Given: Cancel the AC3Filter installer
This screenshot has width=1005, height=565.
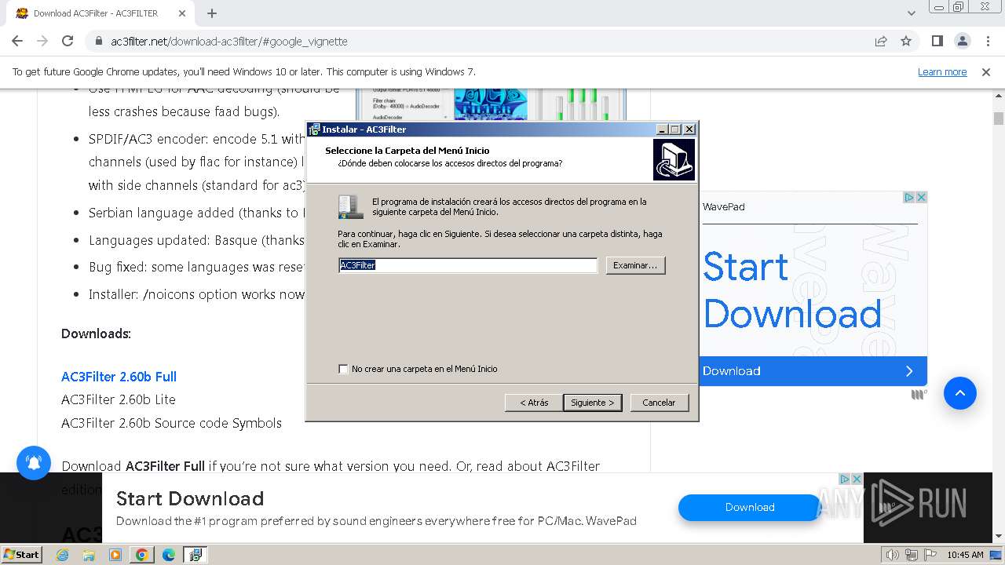Looking at the screenshot, I should tap(659, 403).
